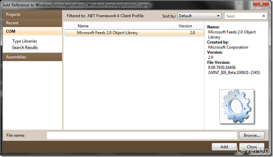Click 'Microsoft Corporation' in details pane
Screen dimensions: 273x157
228,47
